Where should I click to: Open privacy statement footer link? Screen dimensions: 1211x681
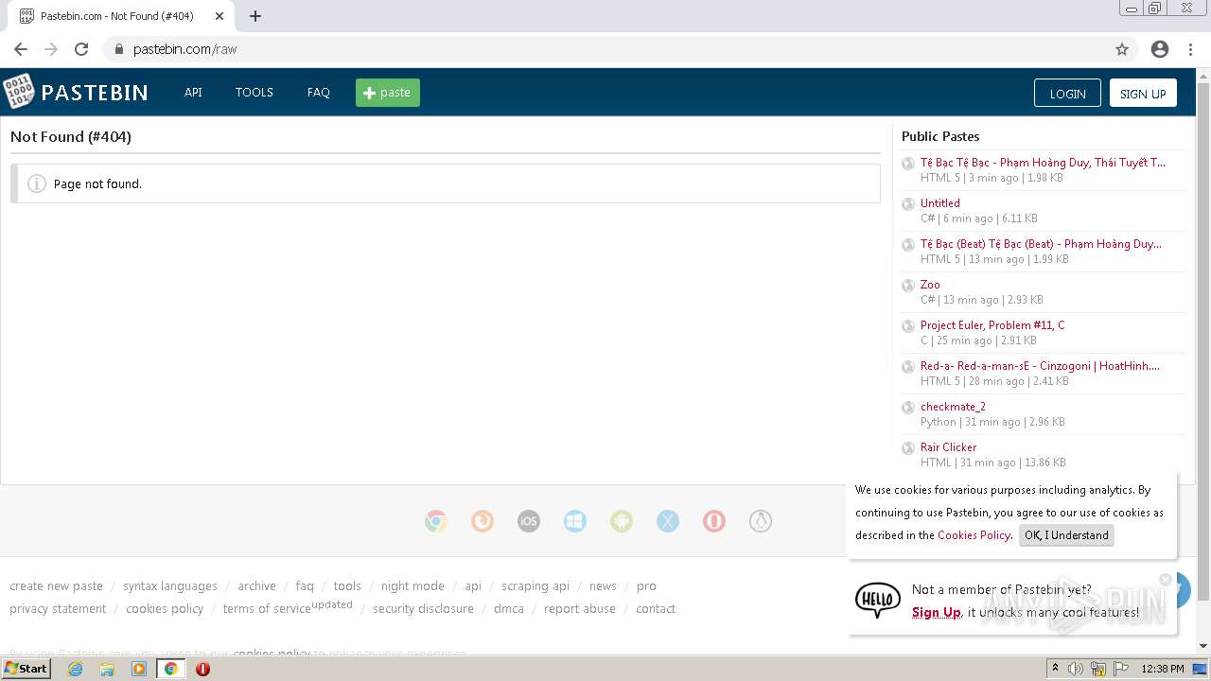58,609
